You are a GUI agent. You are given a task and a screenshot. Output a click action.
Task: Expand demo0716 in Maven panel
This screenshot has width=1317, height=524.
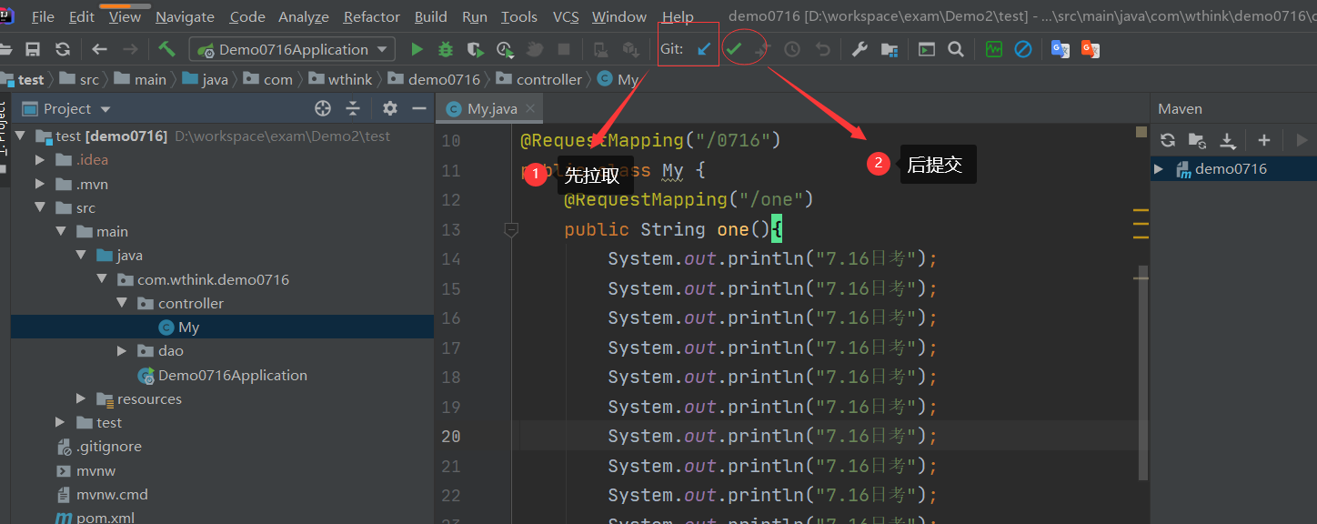coord(1159,168)
